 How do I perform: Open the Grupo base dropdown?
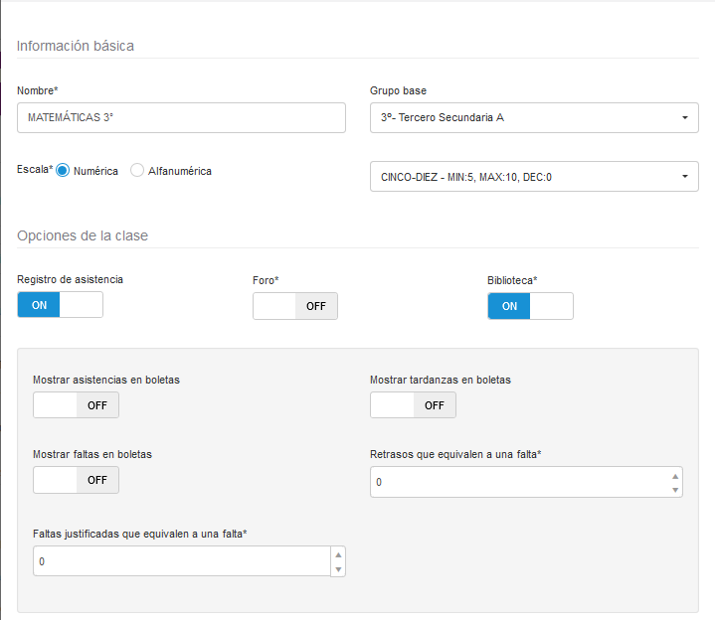pyautogui.click(x=533, y=117)
